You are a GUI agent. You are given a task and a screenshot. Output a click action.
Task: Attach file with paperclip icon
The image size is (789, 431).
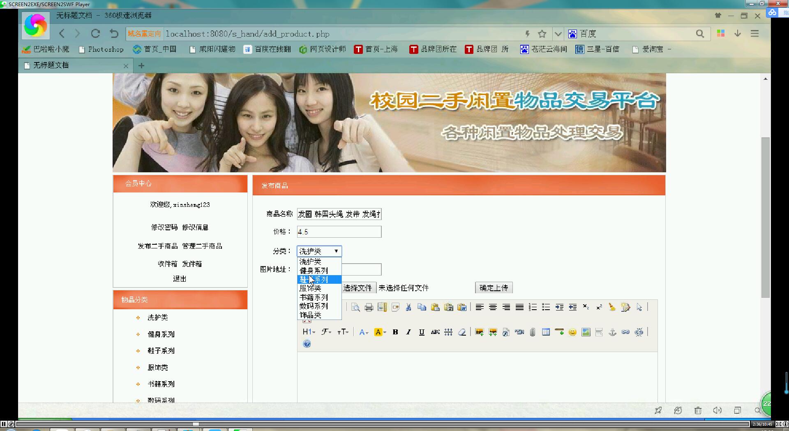pos(533,332)
